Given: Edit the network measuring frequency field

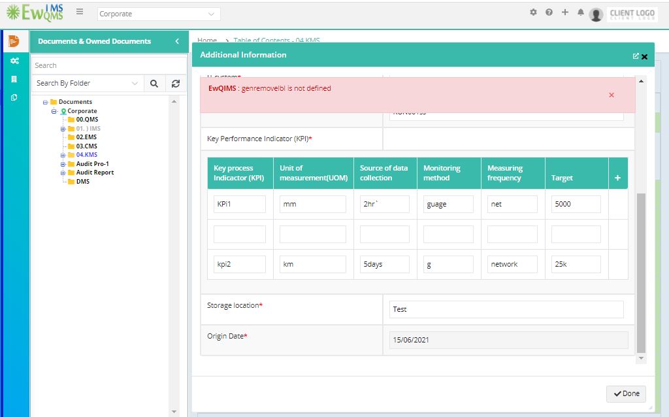Looking at the screenshot, I should point(512,265).
